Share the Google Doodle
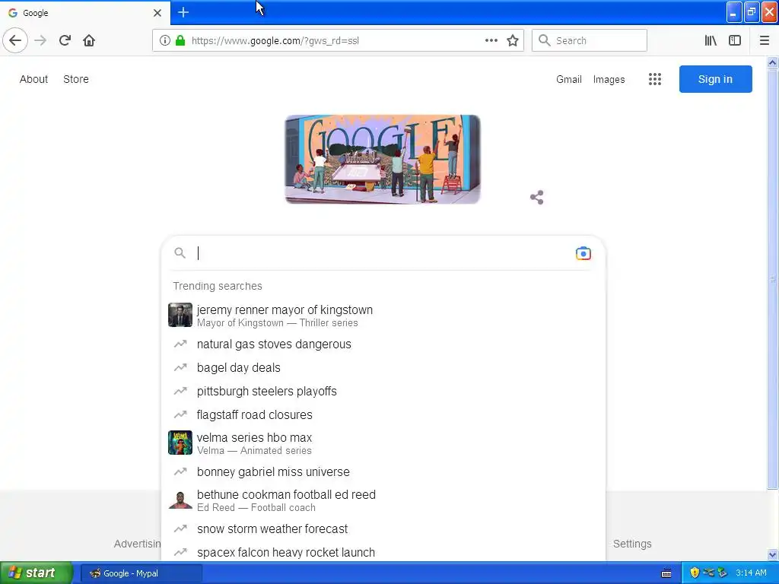The image size is (779, 584). tap(536, 197)
